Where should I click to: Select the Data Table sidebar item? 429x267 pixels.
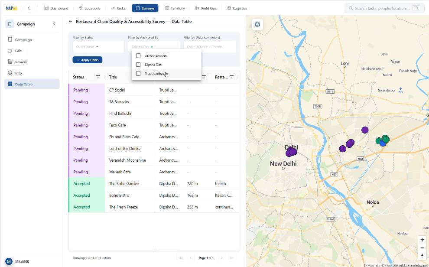[32, 84]
